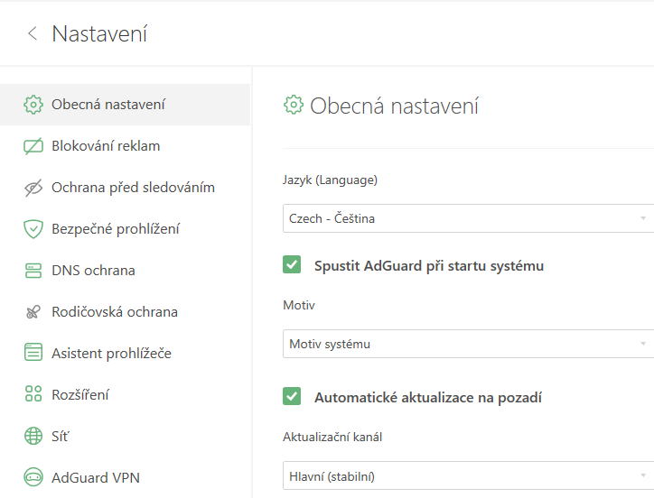Image resolution: width=654 pixels, height=498 pixels.
Task: Click the crossed-eye Ochrana před sledováním icon
Action: [x=33, y=188]
